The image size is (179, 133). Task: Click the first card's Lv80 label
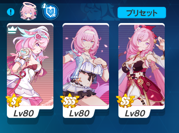click(x=24, y=113)
